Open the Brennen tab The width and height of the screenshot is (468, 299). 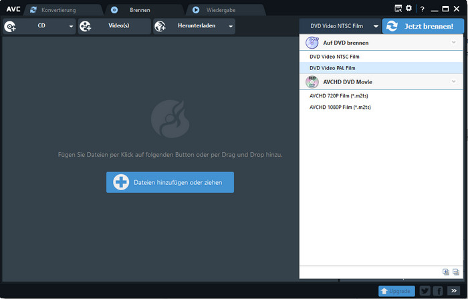[144, 10]
